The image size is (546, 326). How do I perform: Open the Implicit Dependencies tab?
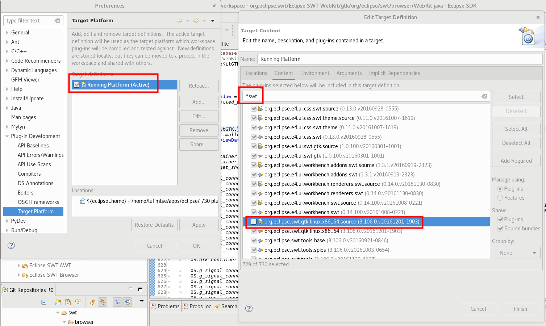click(x=394, y=73)
